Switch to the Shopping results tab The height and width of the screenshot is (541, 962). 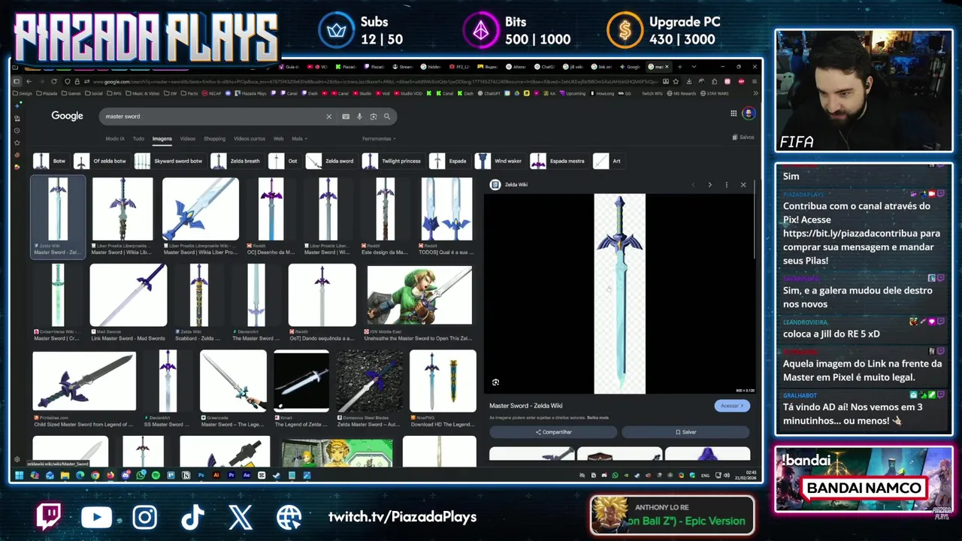(214, 138)
